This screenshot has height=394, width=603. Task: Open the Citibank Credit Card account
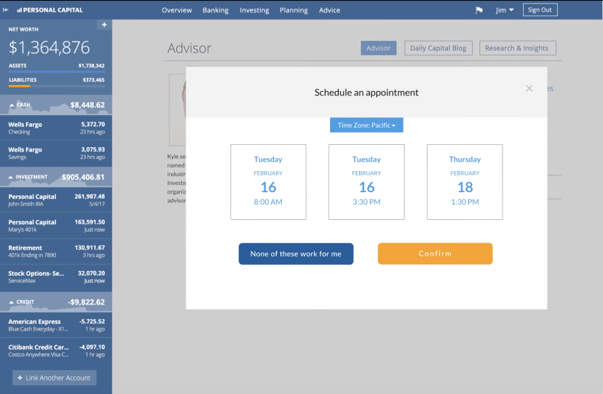coord(56,350)
